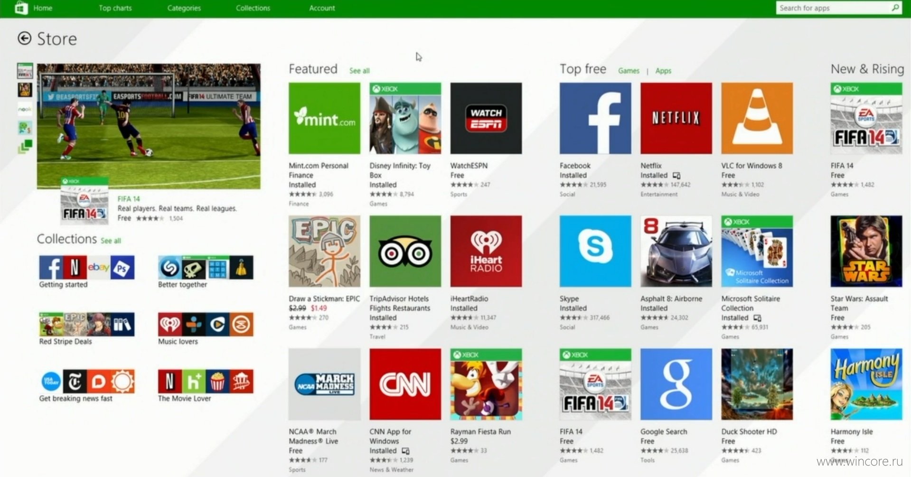Image resolution: width=911 pixels, height=477 pixels.
Task: Open the Star Wars: Assault Team tile
Action: click(x=866, y=251)
